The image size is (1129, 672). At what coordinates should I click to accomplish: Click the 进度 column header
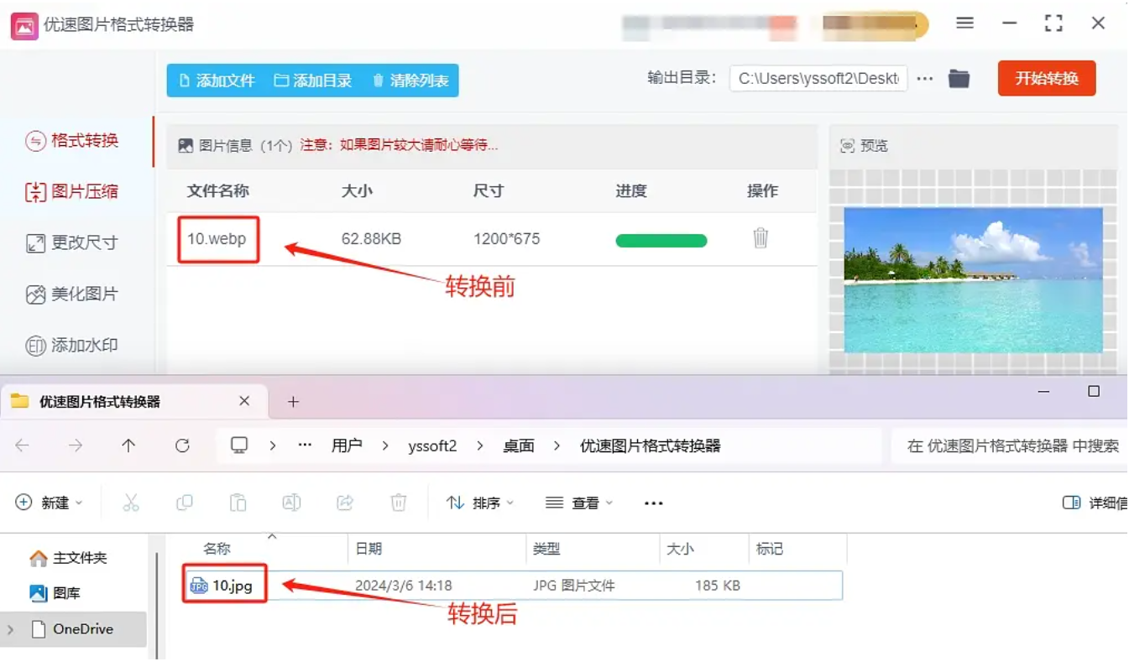point(631,191)
